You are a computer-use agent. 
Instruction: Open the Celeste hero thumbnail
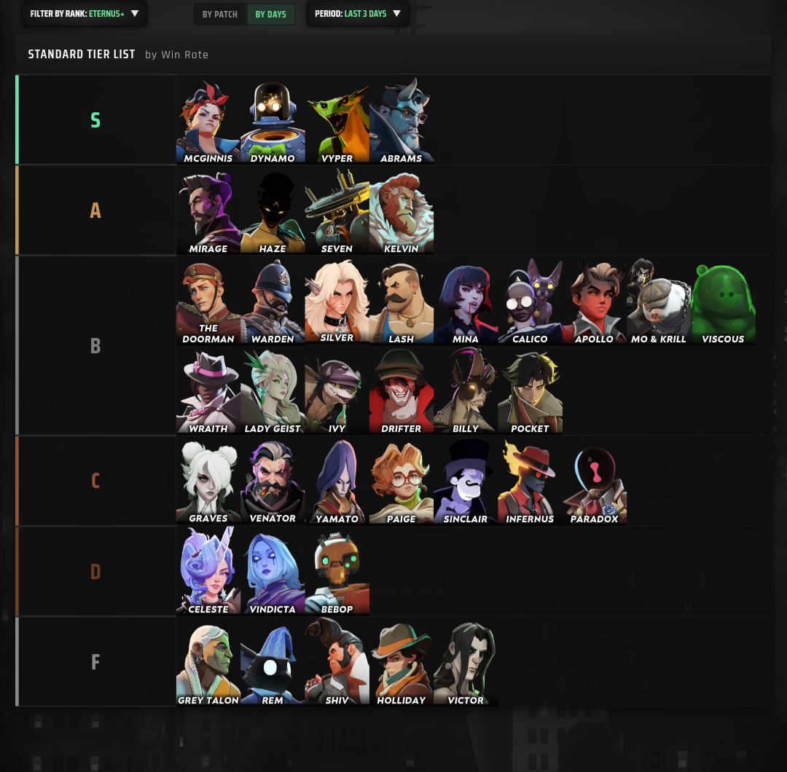tap(208, 571)
